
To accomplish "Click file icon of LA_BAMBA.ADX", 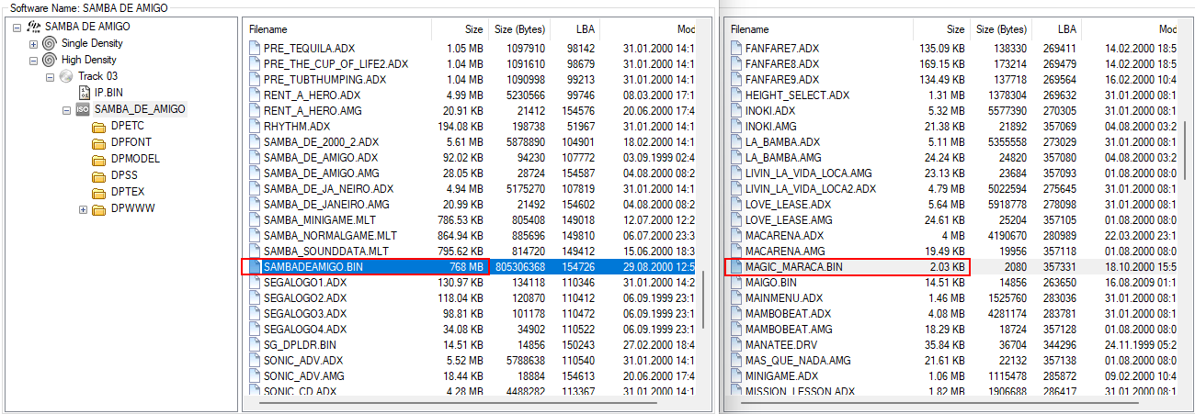I will pos(736,141).
